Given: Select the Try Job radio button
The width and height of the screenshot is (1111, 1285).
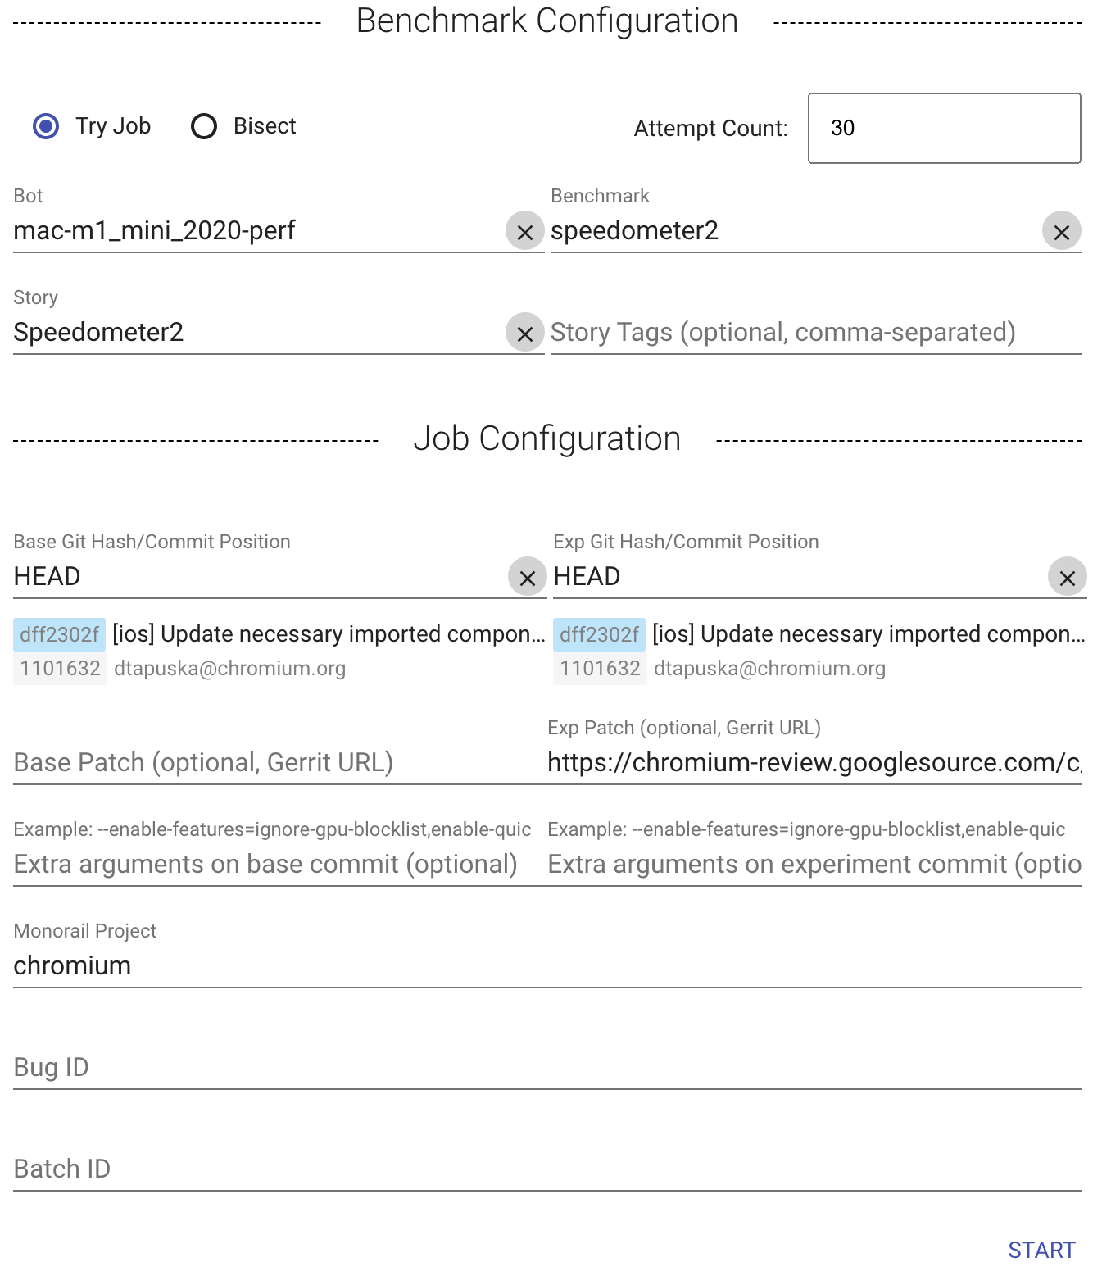Looking at the screenshot, I should point(46,126).
